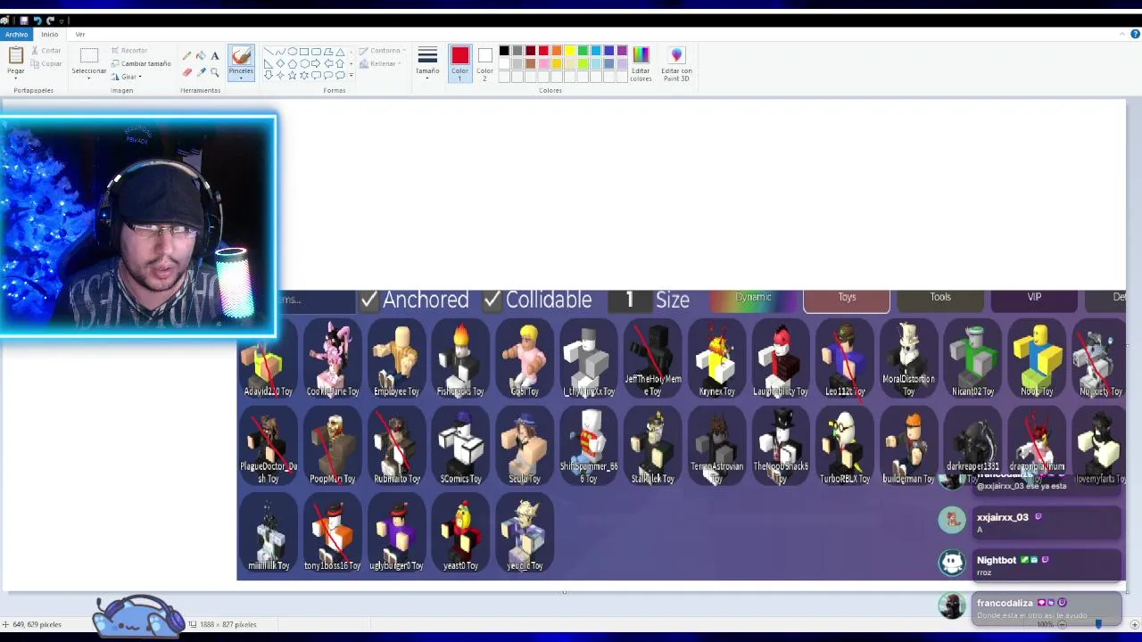Choose the green palette swatch

click(x=583, y=51)
